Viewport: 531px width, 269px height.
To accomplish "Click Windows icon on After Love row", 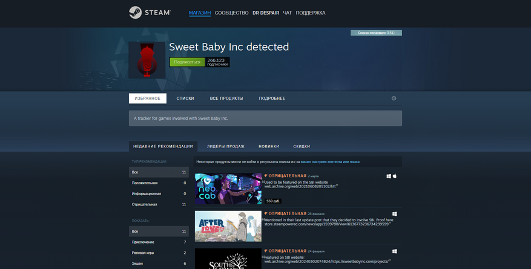I will tap(395, 214).
